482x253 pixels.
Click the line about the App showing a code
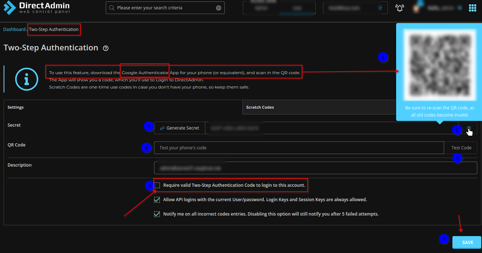pos(126,80)
